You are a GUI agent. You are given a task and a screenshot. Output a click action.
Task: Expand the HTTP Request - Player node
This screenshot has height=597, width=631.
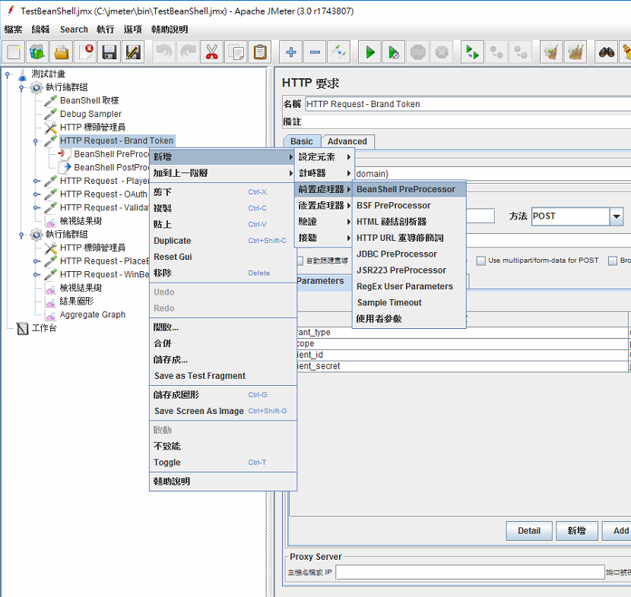36,181
